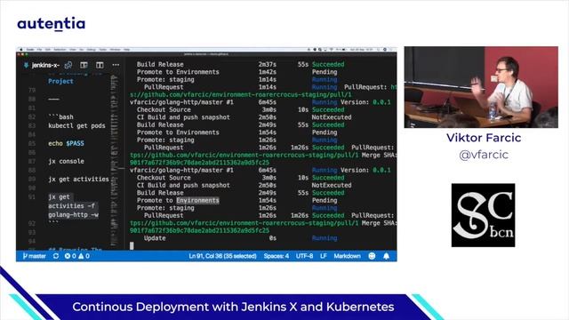Select language mode Markdown

(x=348, y=256)
